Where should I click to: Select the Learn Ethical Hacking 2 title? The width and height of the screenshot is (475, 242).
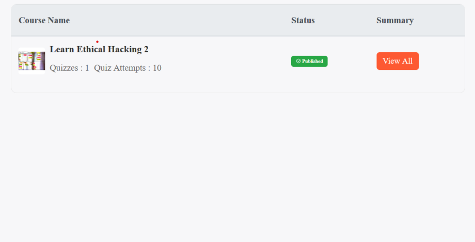pyautogui.click(x=99, y=50)
